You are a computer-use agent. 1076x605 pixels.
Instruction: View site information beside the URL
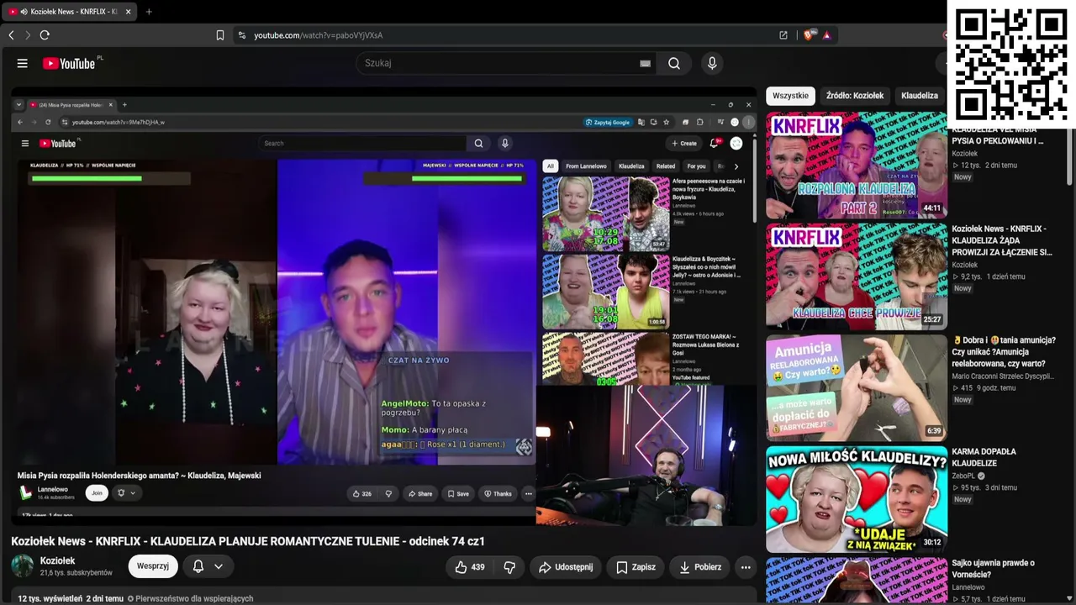tap(242, 35)
